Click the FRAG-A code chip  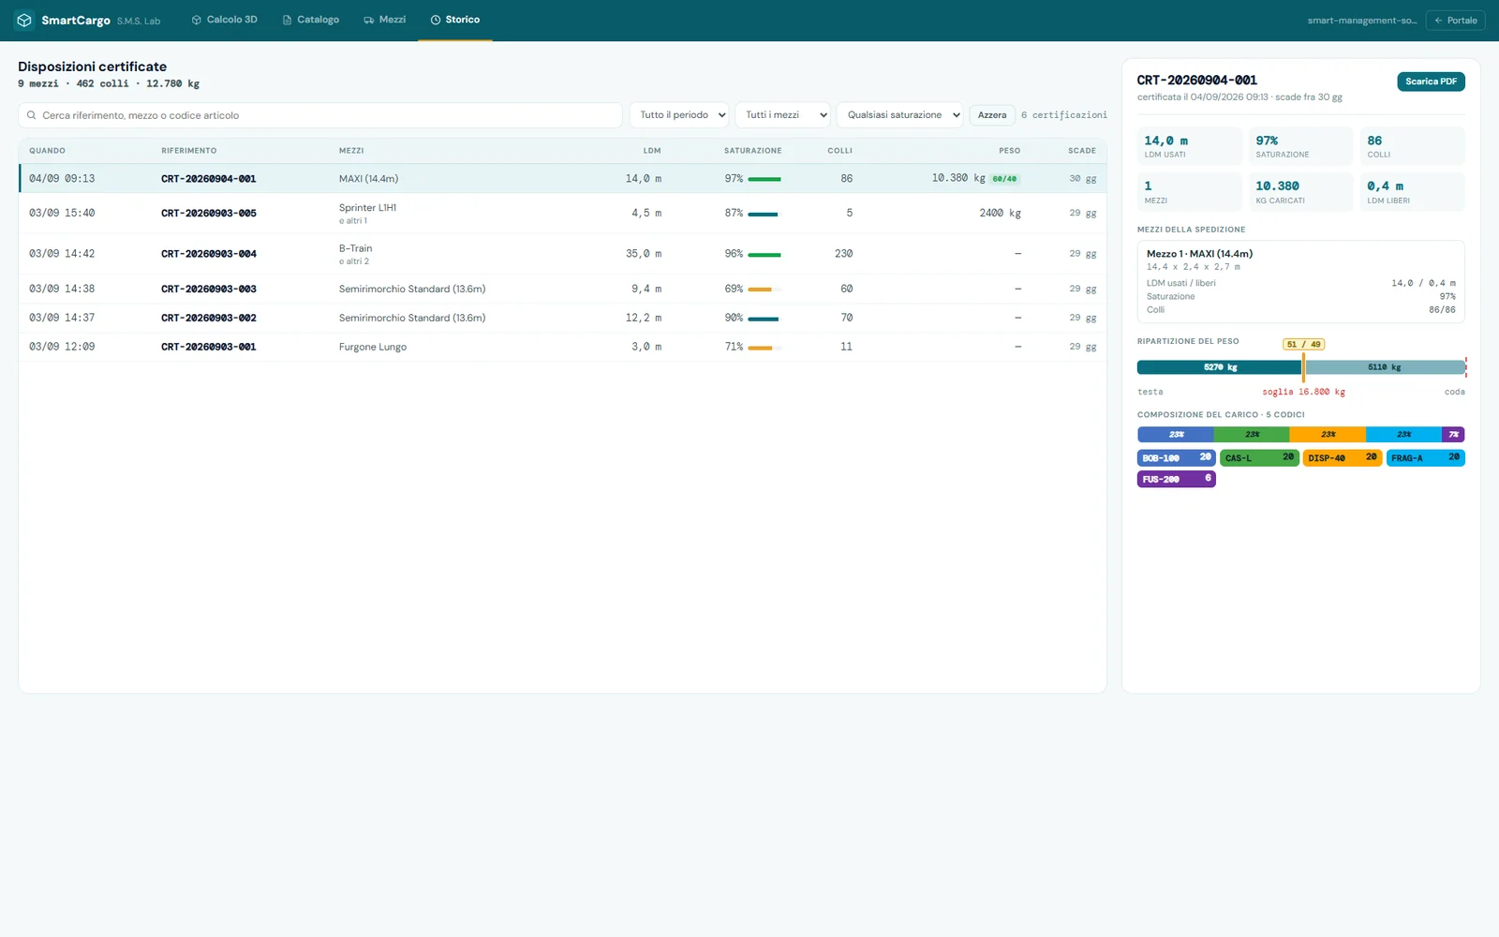click(1425, 457)
